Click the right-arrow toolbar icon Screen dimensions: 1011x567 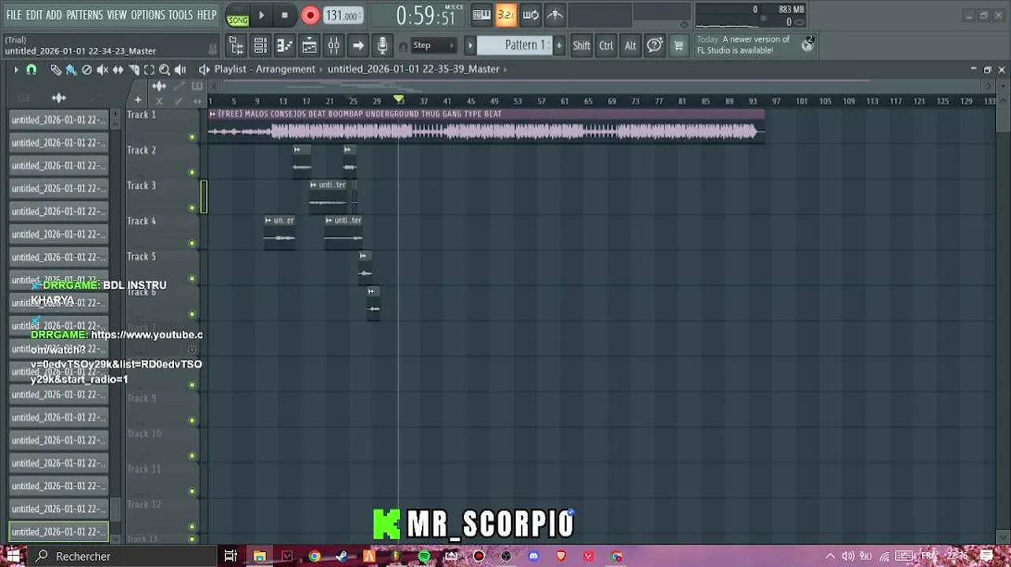(x=357, y=46)
